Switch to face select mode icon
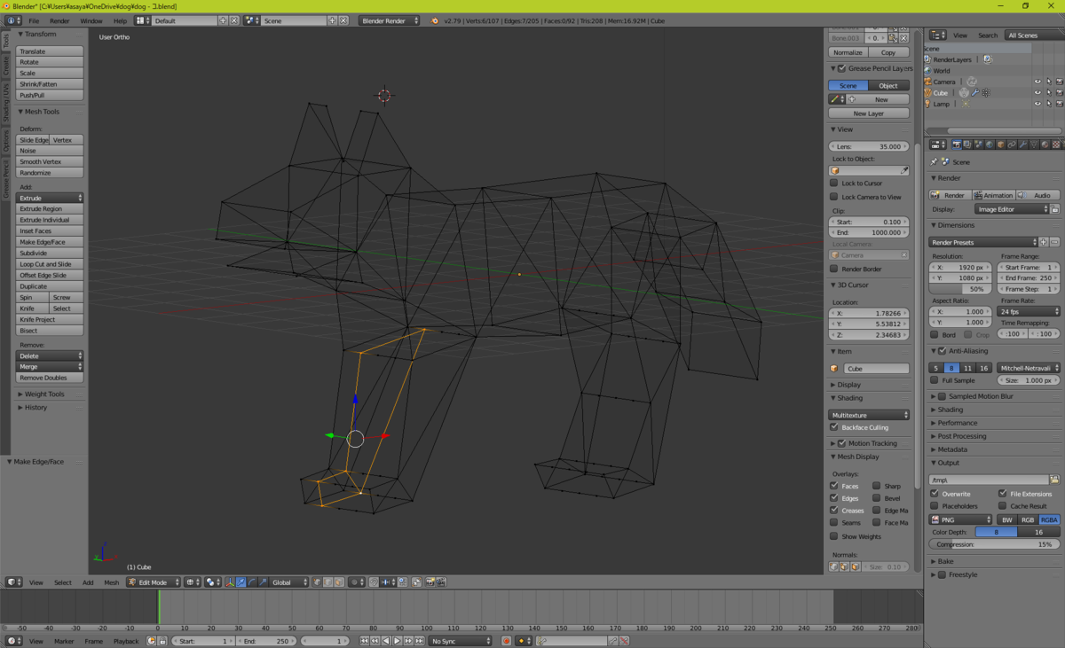 (338, 582)
